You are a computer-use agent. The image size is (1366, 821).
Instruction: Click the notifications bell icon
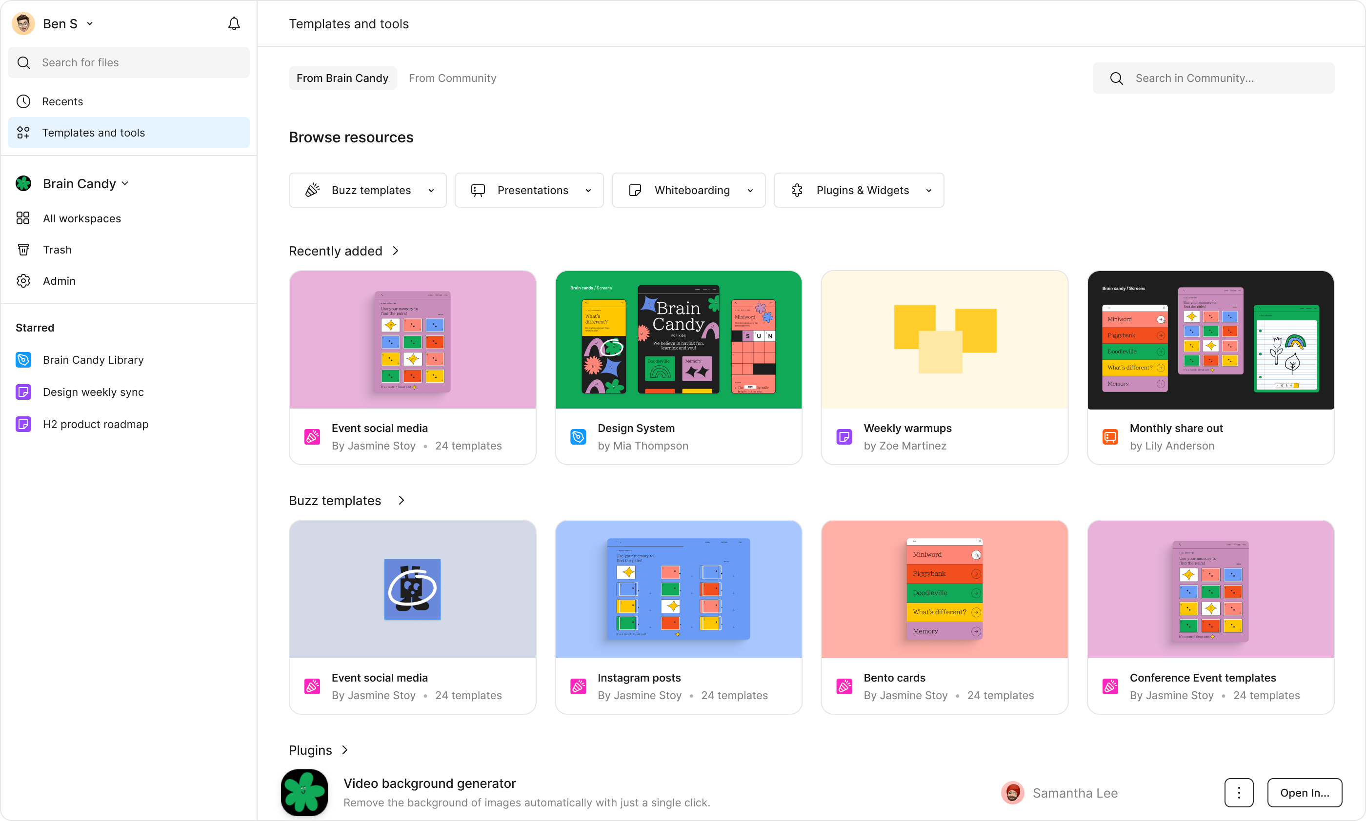coord(234,24)
